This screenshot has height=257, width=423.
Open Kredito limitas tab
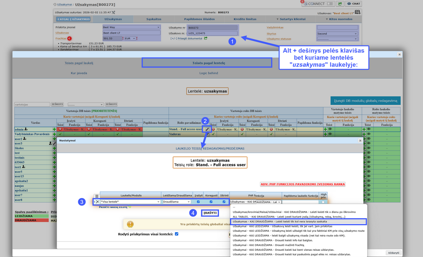click(x=245, y=19)
